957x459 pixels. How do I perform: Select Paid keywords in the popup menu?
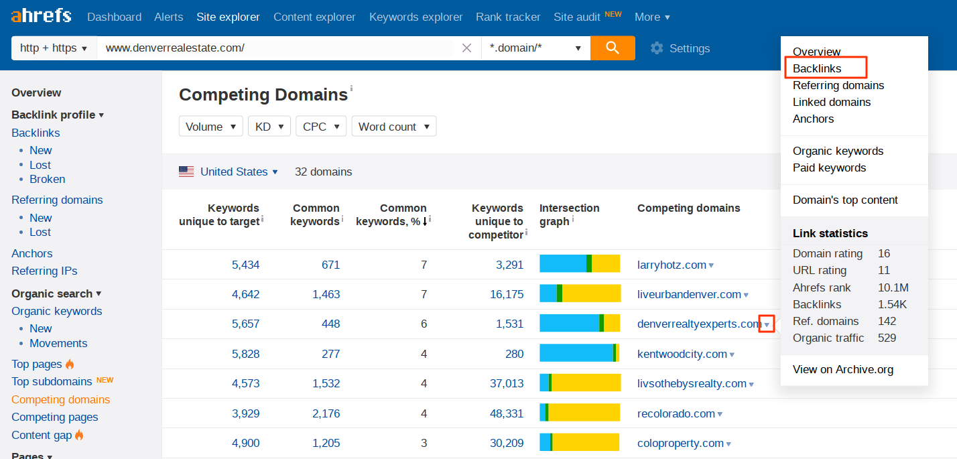[830, 168]
